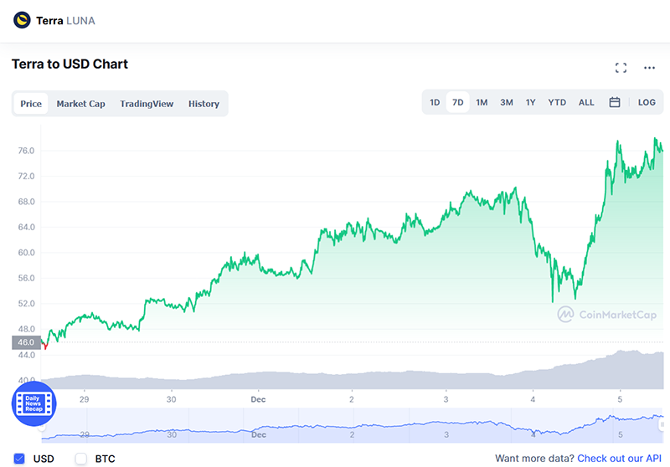Click the 5 x-axis date label
This screenshot has width=670, height=467.
pyautogui.click(x=620, y=399)
